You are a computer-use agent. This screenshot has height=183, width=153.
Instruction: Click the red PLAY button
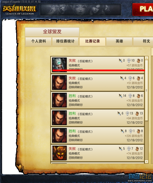(x=143, y=9)
